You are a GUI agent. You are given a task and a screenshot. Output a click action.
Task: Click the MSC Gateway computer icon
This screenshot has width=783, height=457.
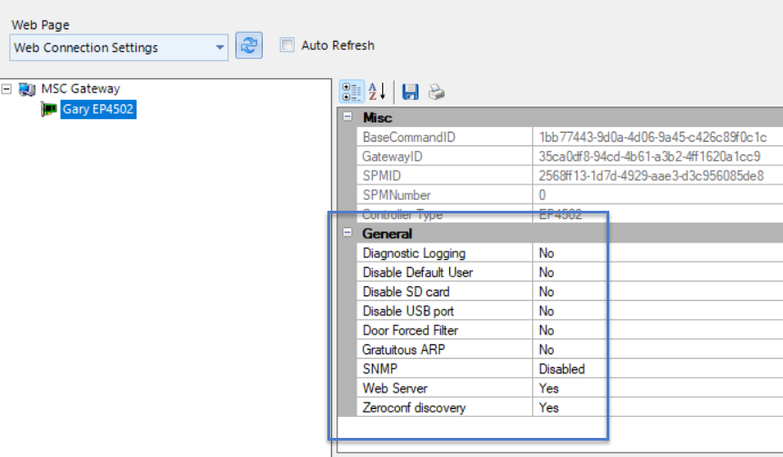[x=27, y=89]
